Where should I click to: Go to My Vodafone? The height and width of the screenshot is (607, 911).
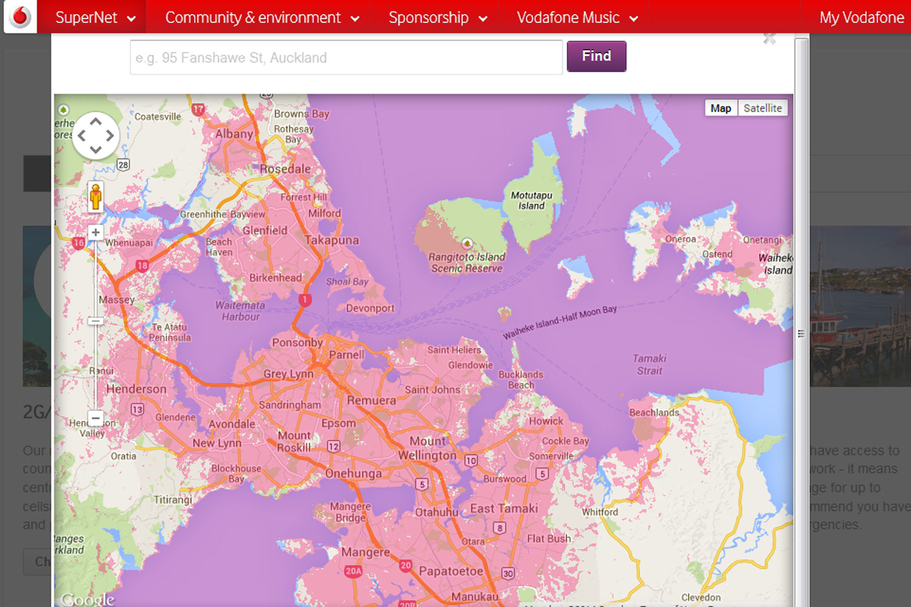click(861, 18)
